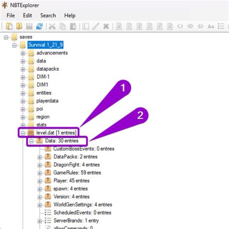Click the Refresh toolbar icon
Viewport: 229px width, 229px height.
39,27
